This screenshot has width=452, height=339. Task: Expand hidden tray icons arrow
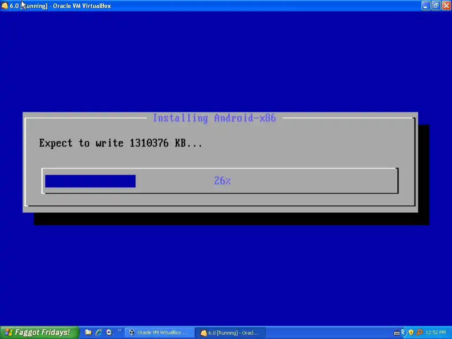(403, 332)
